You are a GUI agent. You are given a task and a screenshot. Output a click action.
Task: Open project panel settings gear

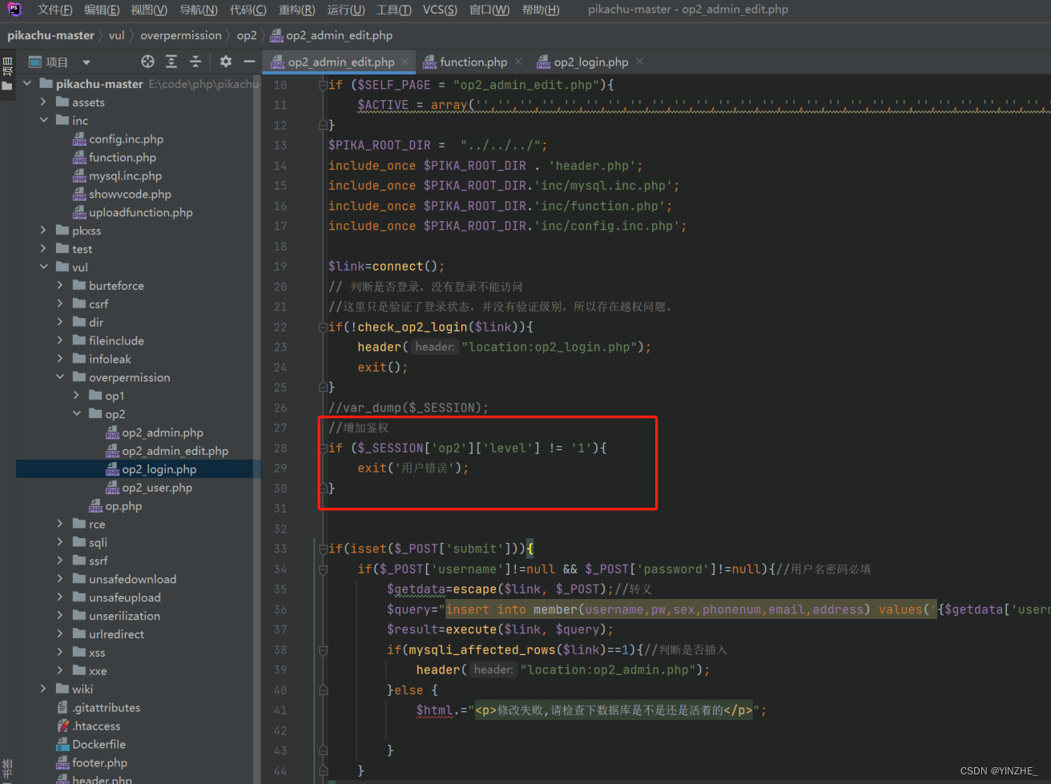pyautogui.click(x=226, y=62)
